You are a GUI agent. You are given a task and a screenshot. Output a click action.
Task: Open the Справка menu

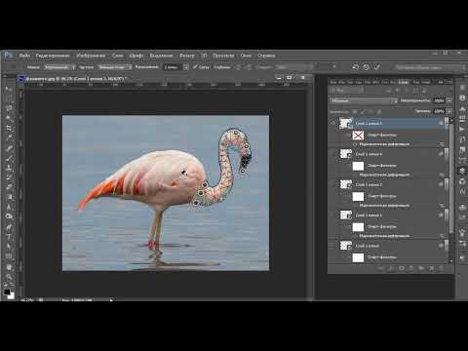(266, 56)
